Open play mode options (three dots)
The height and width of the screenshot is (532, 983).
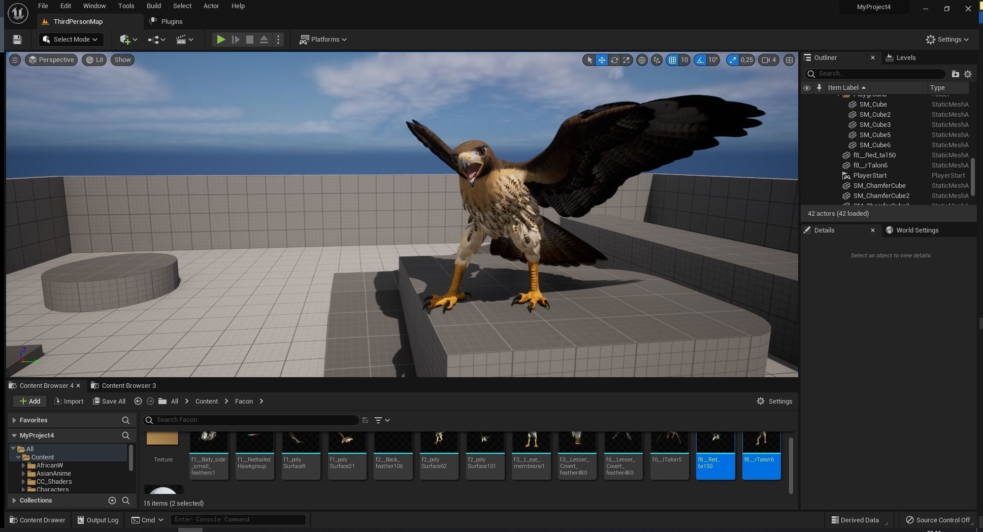[x=278, y=40]
